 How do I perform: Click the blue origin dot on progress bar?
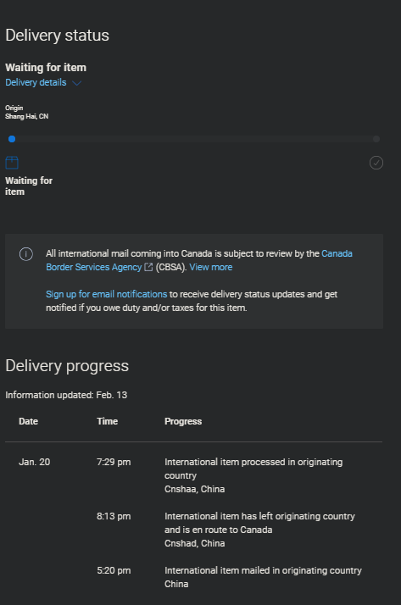click(x=12, y=139)
